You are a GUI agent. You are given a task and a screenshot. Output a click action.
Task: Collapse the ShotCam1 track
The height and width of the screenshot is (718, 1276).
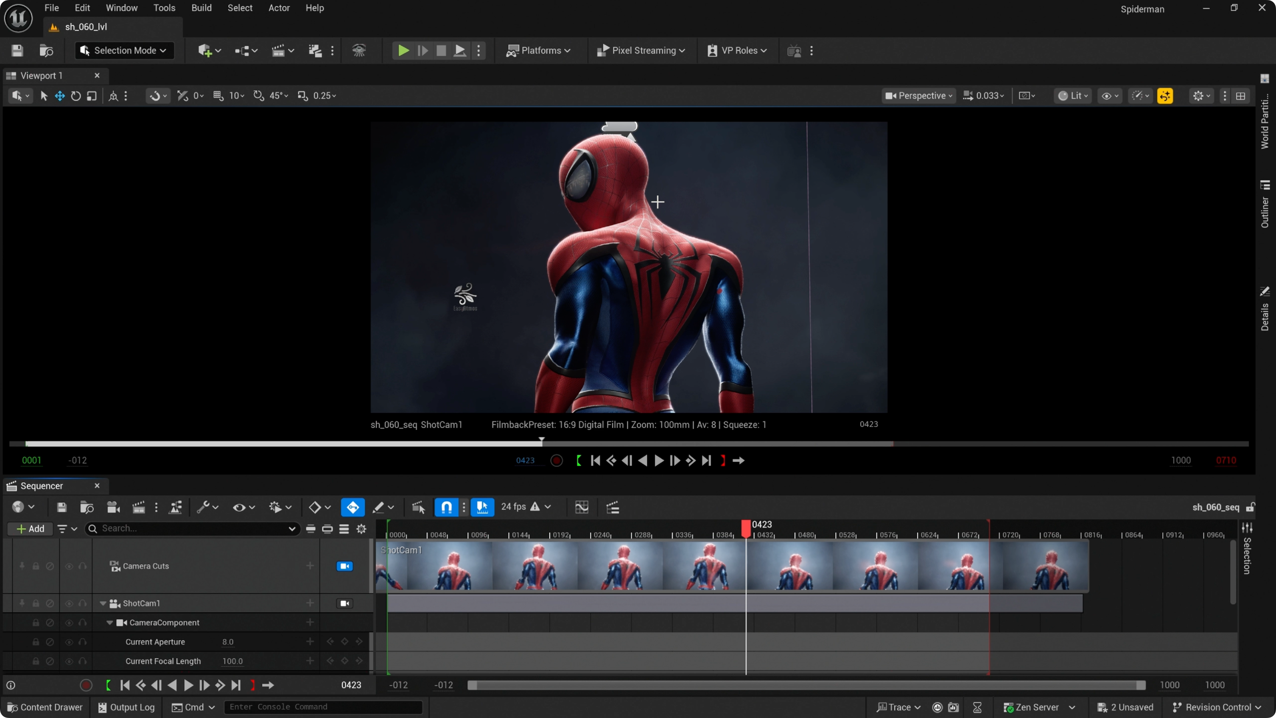pyautogui.click(x=103, y=603)
